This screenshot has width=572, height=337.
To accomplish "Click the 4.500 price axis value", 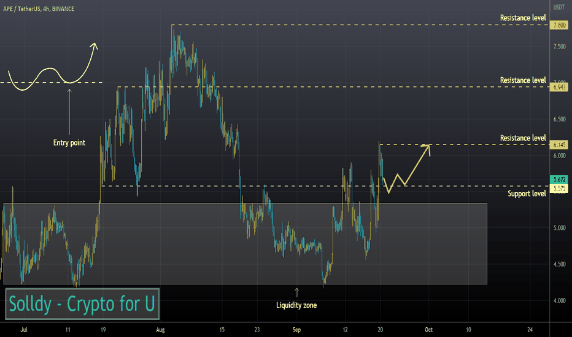I will click(x=559, y=265).
